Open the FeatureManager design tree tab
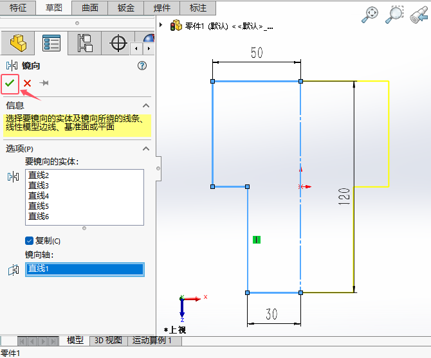 coord(18,43)
